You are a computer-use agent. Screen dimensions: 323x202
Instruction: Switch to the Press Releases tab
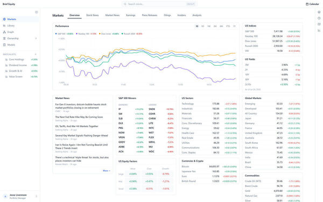tap(150, 15)
